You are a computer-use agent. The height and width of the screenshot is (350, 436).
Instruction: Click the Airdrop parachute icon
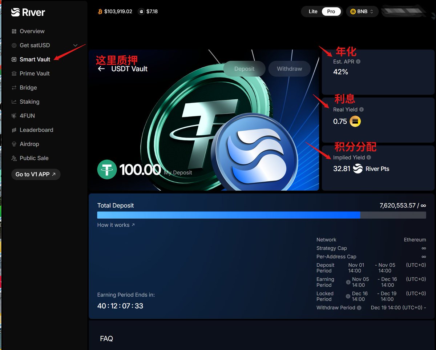14,144
